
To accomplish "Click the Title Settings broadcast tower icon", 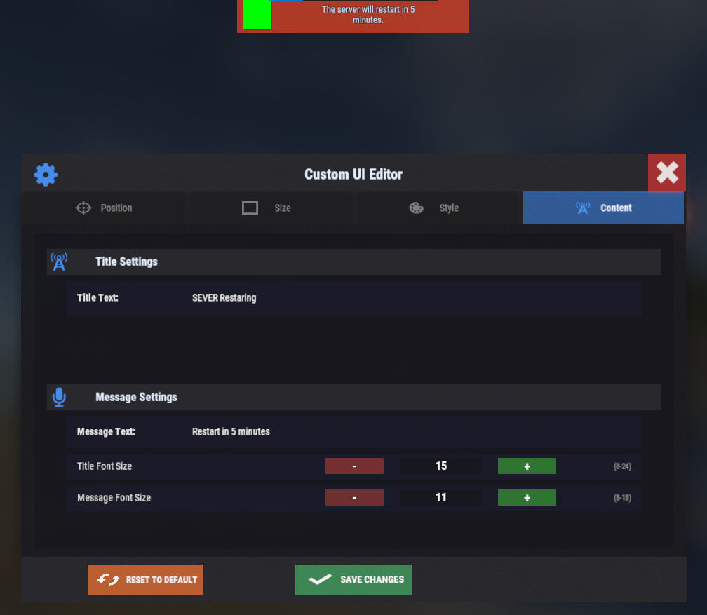I will tap(59, 262).
